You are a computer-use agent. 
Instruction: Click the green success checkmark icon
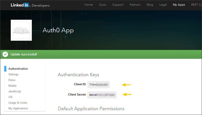point(5,54)
